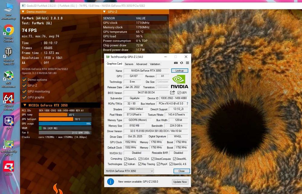The image size is (302, 194).
Task: Share BIOS using the export arrow icon
Action: tap(172, 92)
